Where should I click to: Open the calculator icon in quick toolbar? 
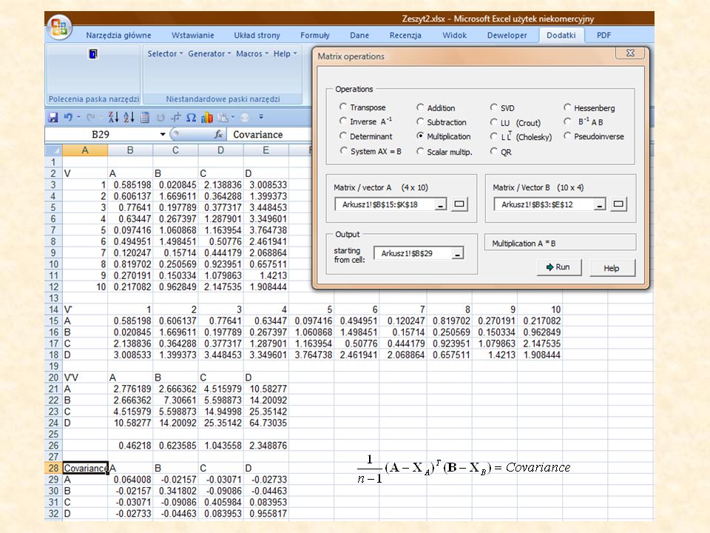[x=145, y=118]
